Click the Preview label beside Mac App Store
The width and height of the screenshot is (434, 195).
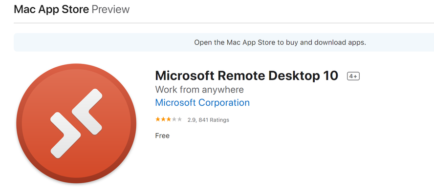(110, 9)
